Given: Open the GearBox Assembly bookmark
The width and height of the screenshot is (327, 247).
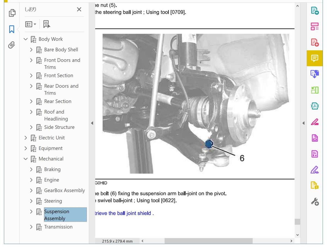Looking at the screenshot, I should (65, 190).
